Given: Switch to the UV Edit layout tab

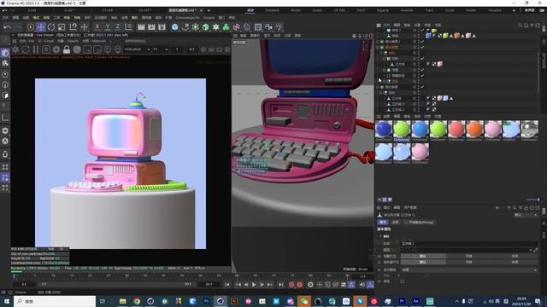Looking at the screenshot, I should click(339, 10).
